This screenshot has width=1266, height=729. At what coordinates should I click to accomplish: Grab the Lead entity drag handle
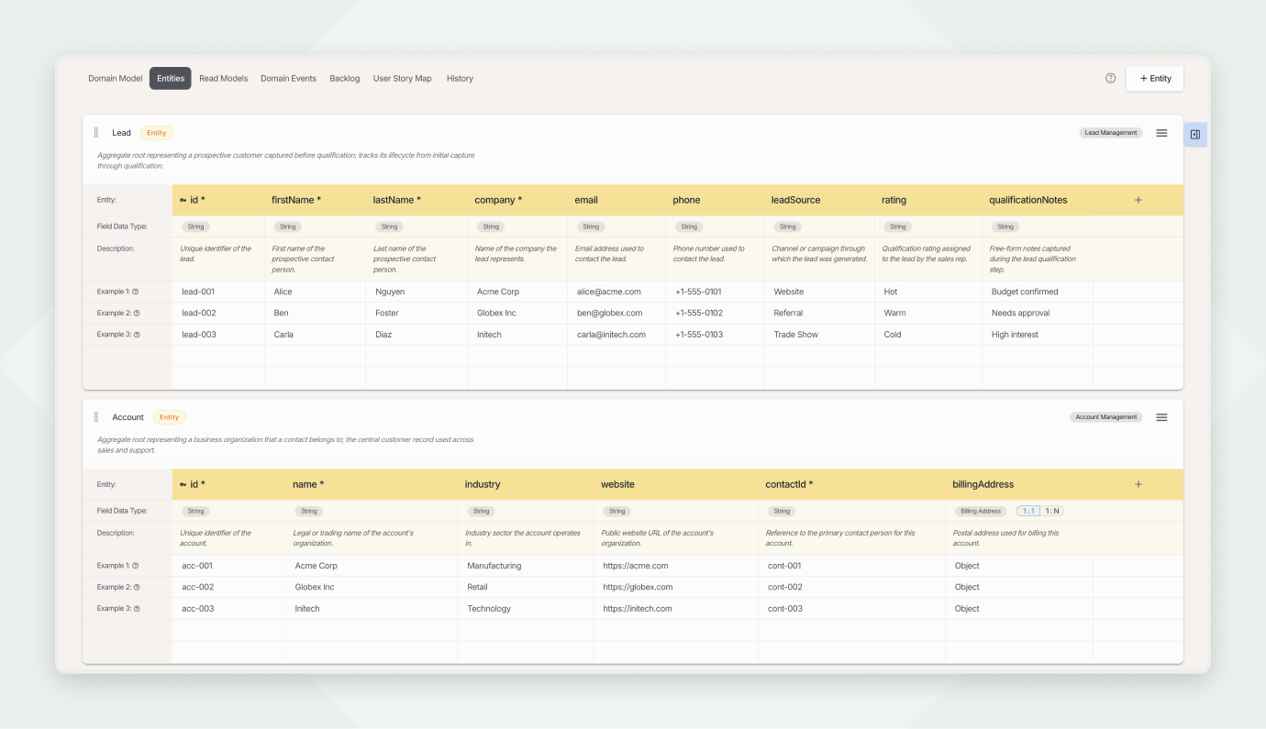(96, 133)
